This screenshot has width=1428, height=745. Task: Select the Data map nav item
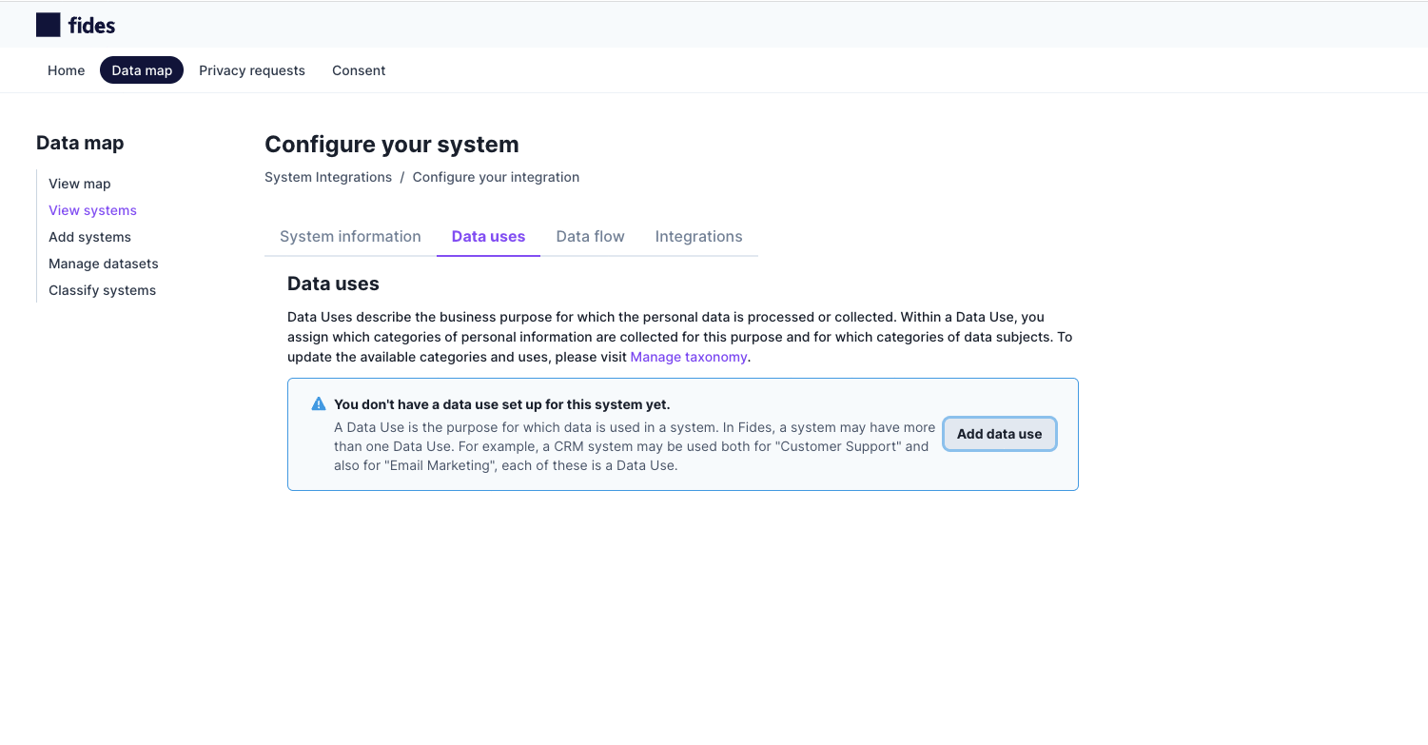click(142, 70)
